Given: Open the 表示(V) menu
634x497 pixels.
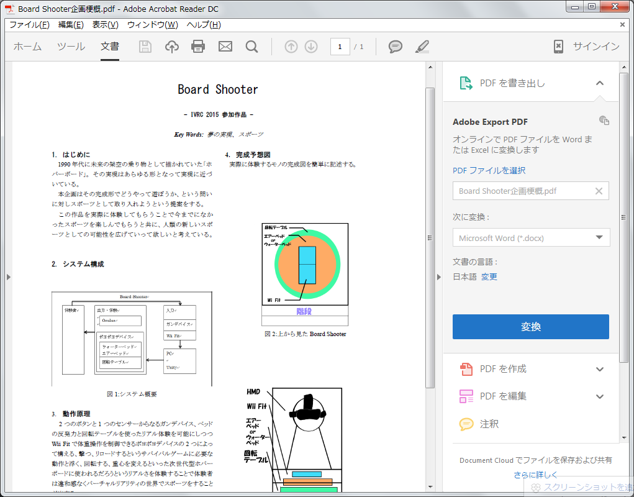Looking at the screenshot, I should pos(105,25).
